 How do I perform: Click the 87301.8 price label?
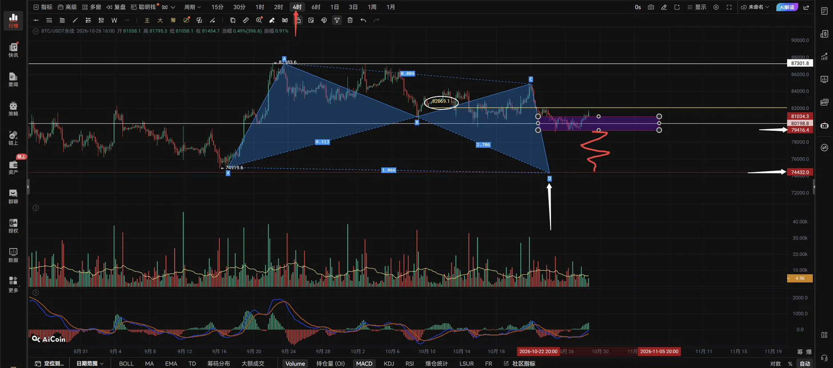tap(800, 64)
